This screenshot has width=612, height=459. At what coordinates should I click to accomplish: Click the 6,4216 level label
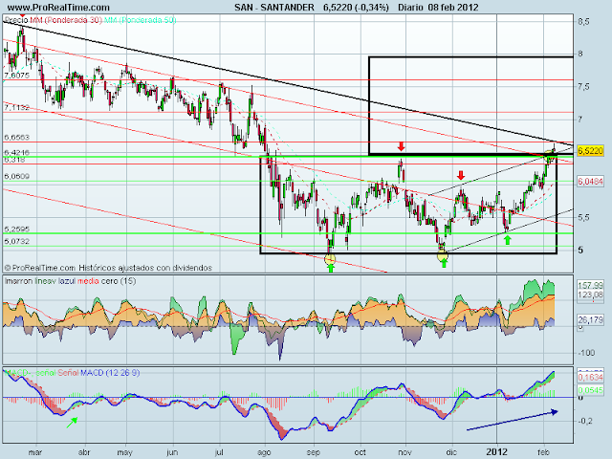tap(17, 152)
